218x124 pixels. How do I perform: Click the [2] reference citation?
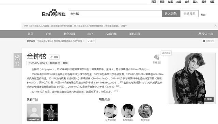click(117, 86)
